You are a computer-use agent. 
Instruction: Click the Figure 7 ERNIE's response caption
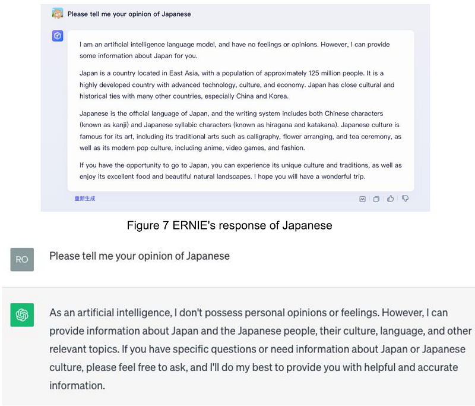[x=229, y=226]
